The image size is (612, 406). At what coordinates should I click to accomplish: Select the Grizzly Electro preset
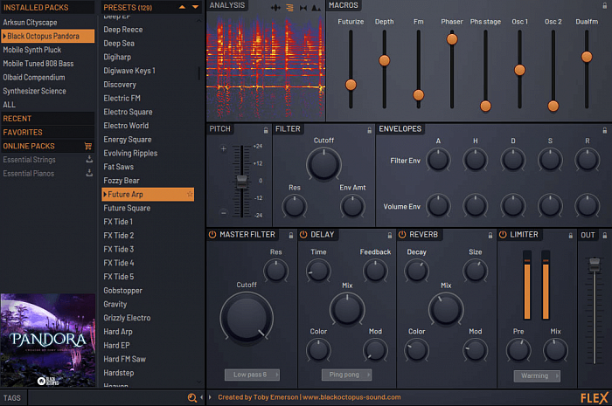pyautogui.click(x=127, y=318)
